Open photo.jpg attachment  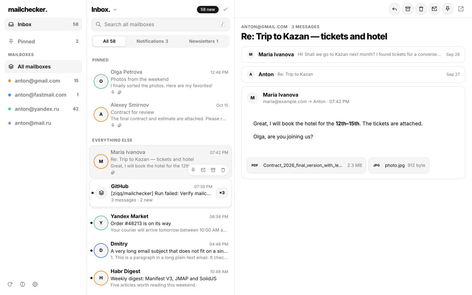click(x=399, y=166)
